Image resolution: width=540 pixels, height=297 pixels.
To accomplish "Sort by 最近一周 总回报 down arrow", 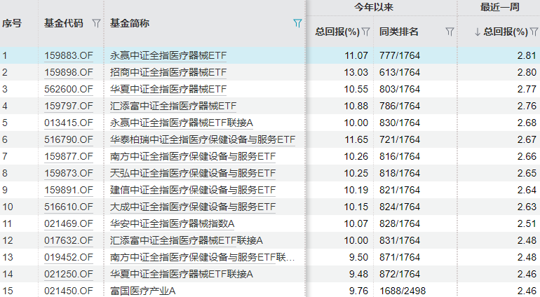I will click(477, 32).
